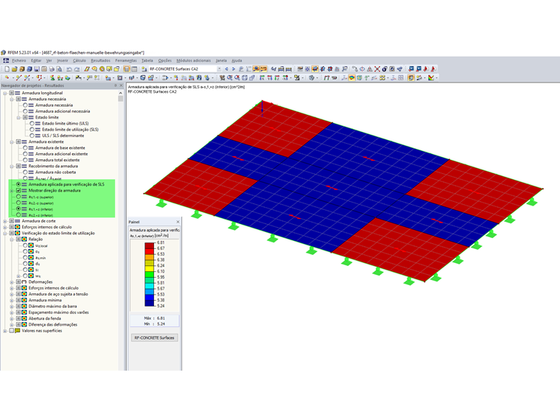
Task: Pin the project navigator panel
Action: point(116,85)
